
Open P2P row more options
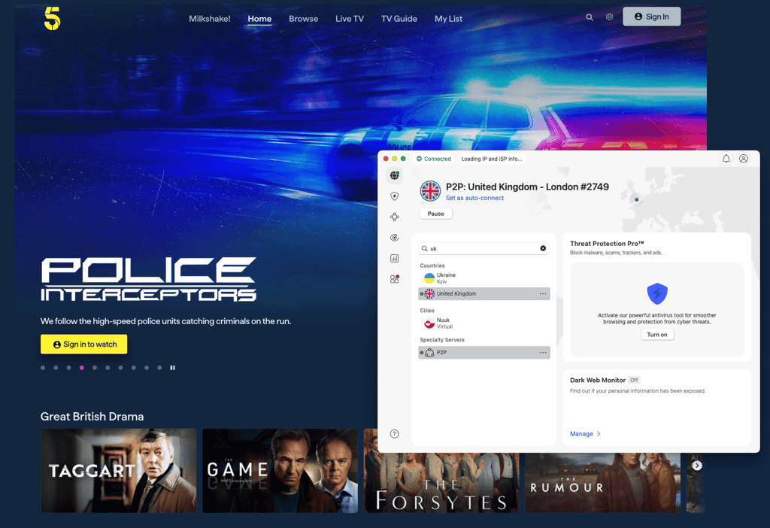pos(543,353)
